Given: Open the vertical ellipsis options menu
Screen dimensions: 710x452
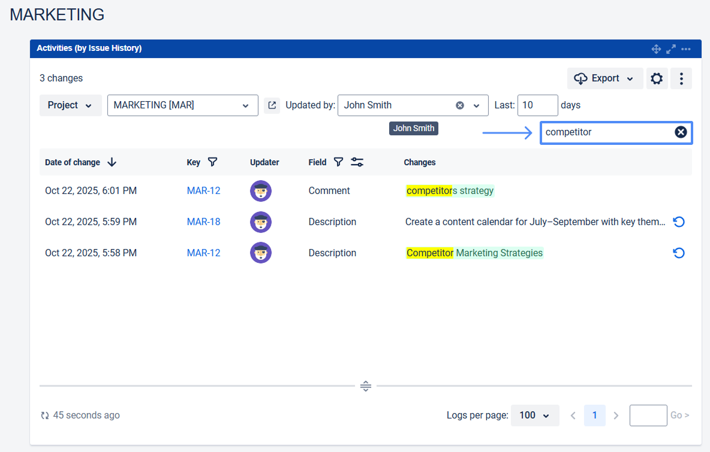Looking at the screenshot, I should coord(681,78).
